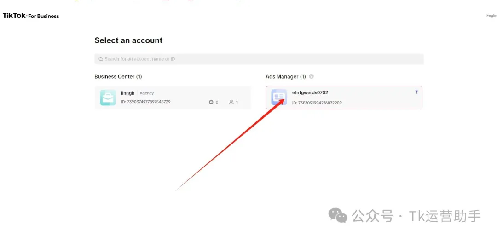The height and width of the screenshot is (236, 497).
Task: Click the Select an account title
Action: [128, 40]
